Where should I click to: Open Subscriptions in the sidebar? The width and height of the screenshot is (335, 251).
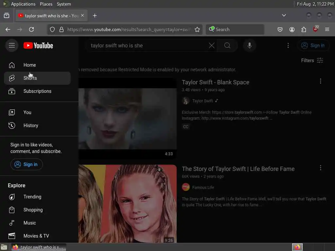point(37,91)
